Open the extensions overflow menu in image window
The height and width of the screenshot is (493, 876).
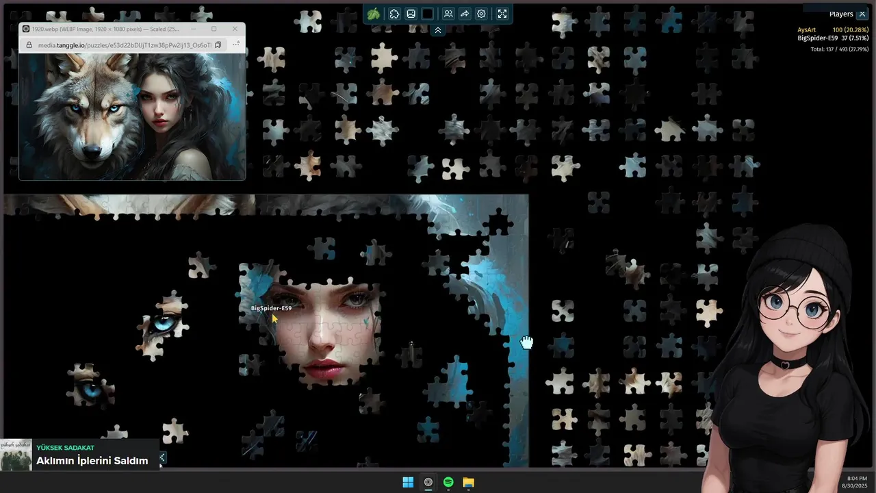236,45
